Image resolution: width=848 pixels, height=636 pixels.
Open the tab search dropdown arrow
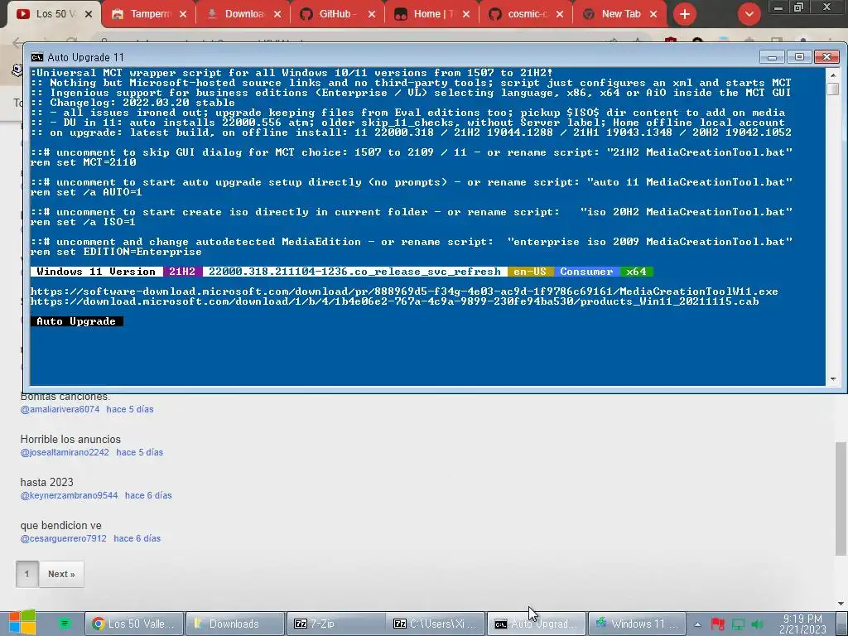pyautogui.click(x=749, y=14)
